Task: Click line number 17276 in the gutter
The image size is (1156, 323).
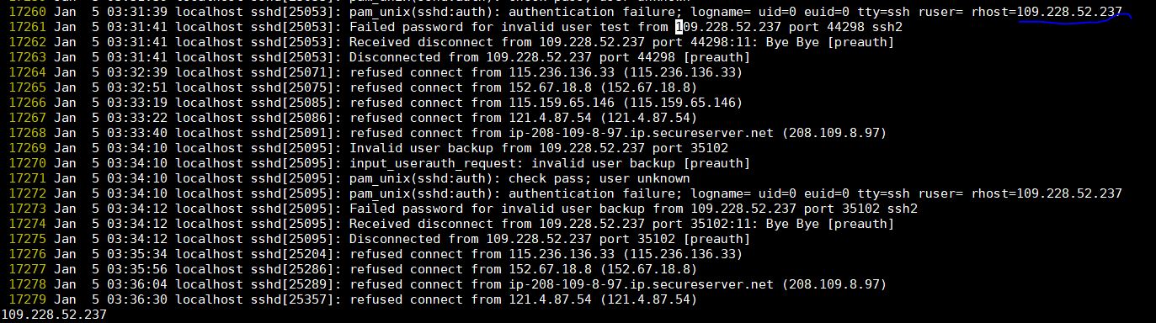Action: tap(28, 254)
